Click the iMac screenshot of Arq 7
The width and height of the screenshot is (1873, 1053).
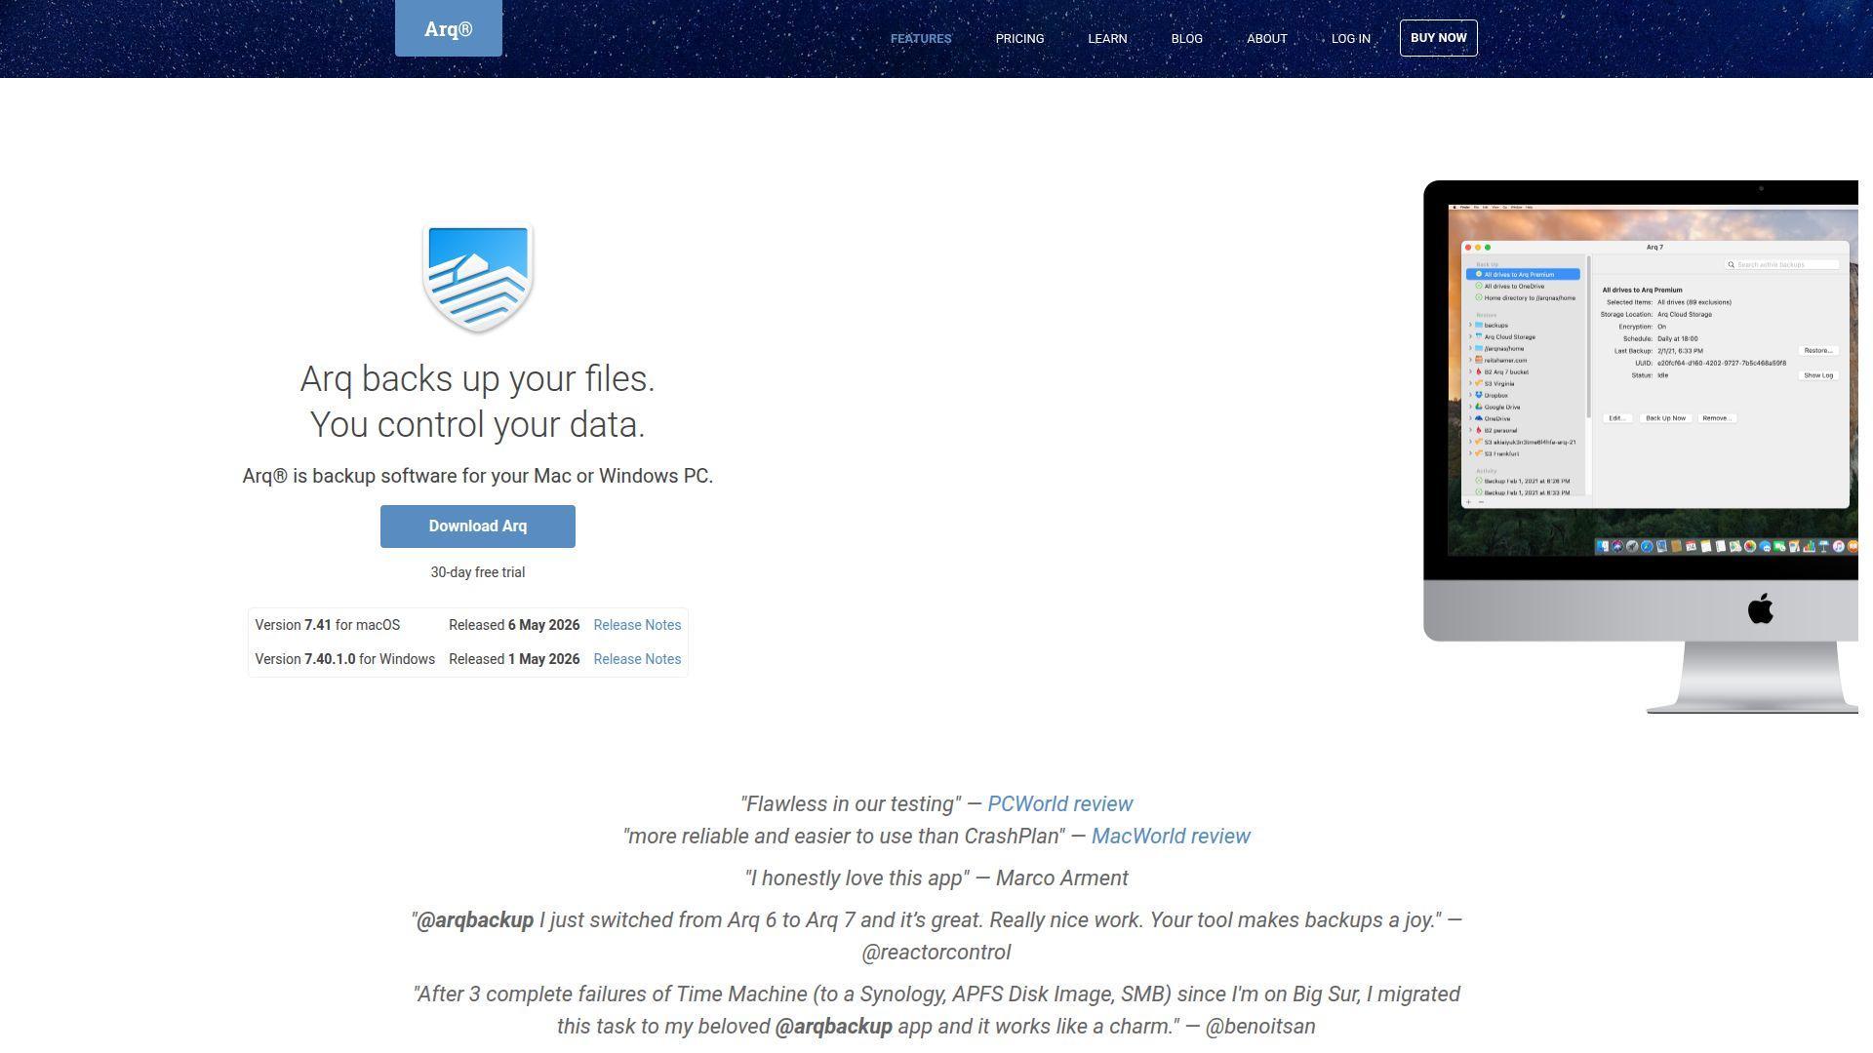tap(1641, 447)
